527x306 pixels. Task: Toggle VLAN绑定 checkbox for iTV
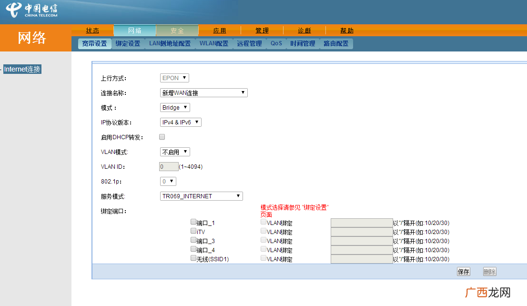pyautogui.click(x=263, y=231)
